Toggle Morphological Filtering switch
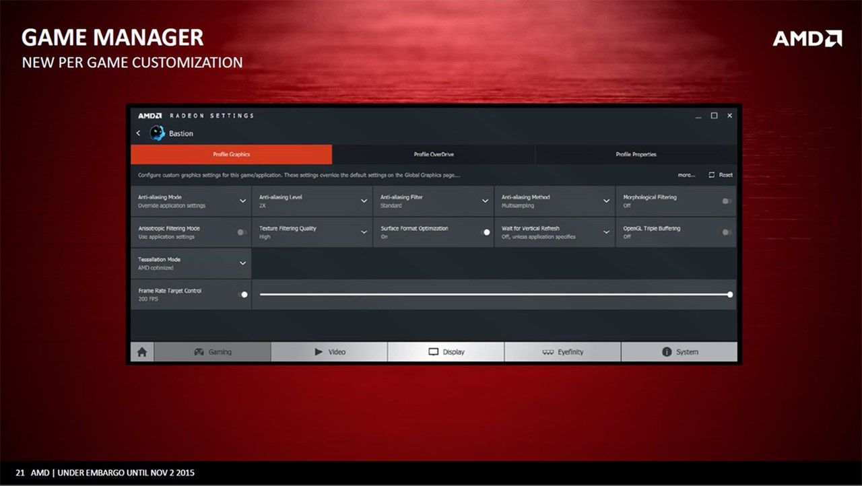 coord(727,201)
